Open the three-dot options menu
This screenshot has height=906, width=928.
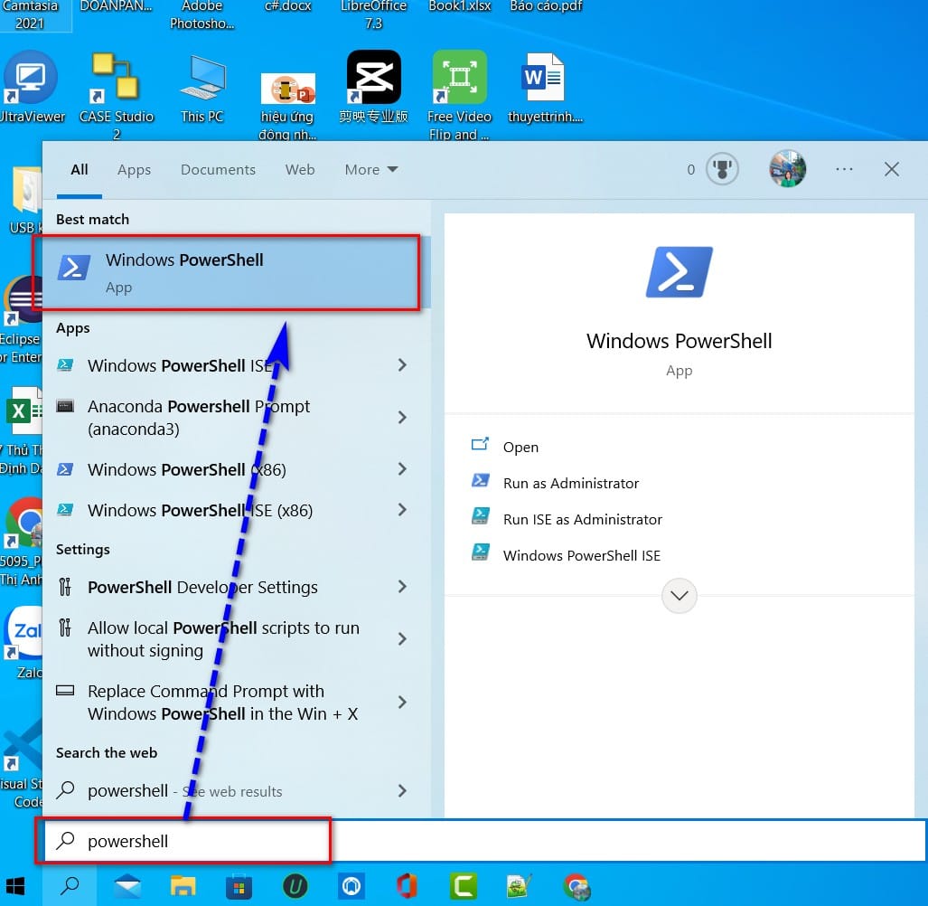(x=844, y=169)
